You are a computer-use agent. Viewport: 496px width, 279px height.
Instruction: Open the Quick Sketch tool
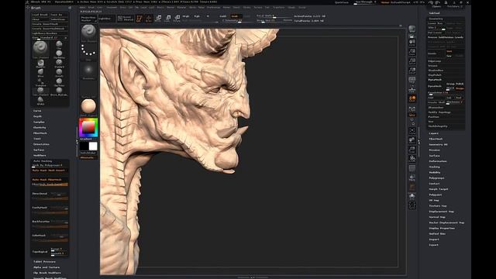(126, 19)
